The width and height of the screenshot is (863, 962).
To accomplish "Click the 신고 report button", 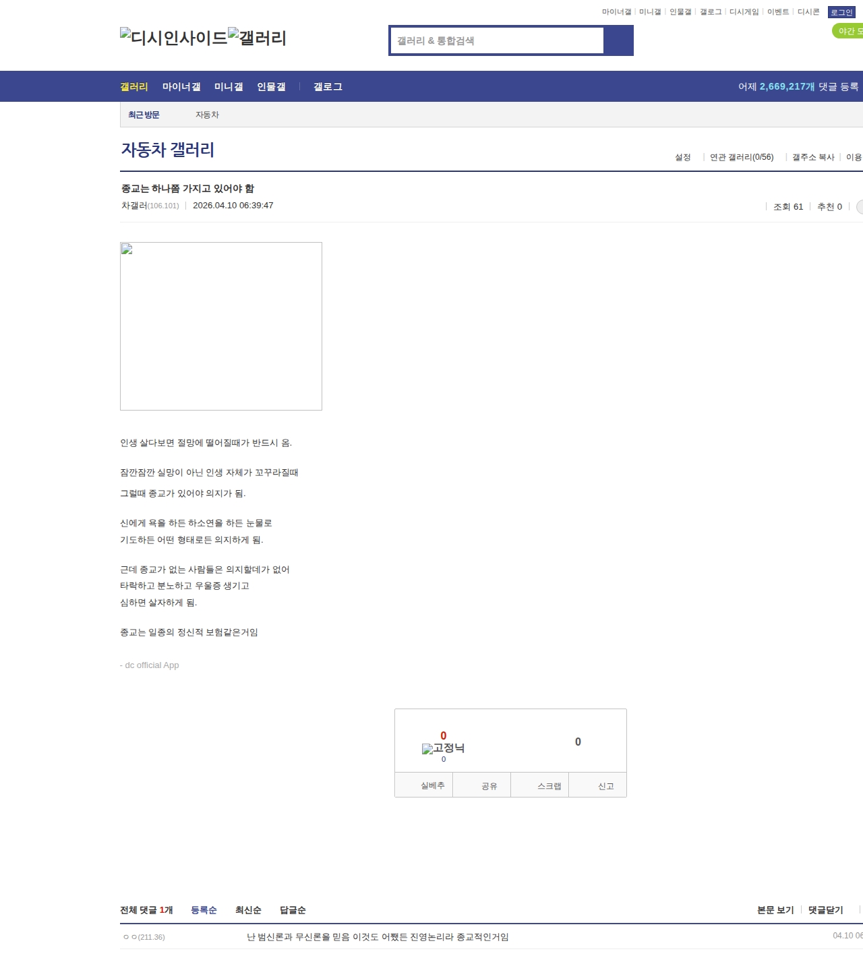I will (598, 785).
